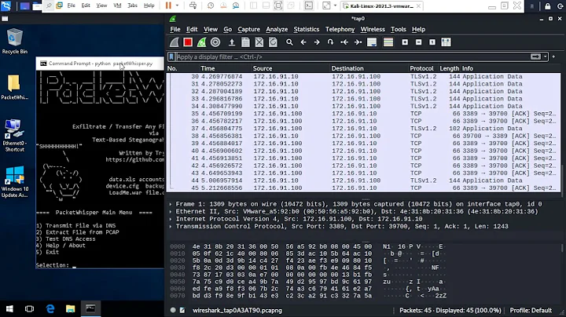The height and width of the screenshot is (317, 566).
Task: Open Wireshark Statistics menu
Action: pos(307,29)
